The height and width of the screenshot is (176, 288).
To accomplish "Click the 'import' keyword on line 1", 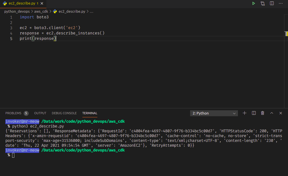I will tap(27, 17).
